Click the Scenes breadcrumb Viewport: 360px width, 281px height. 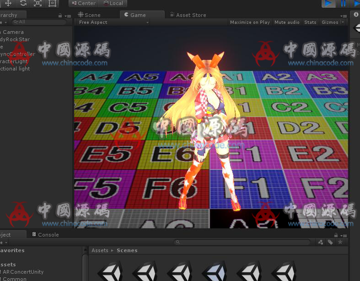click(127, 250)
